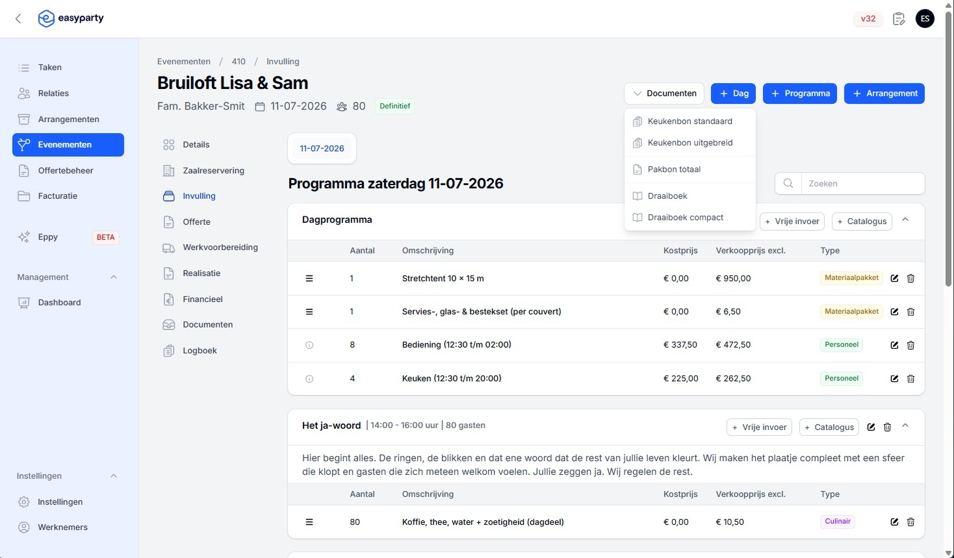
Task: Delete the Bediening (12:30 t/m 02:00) row
Action: coord(910,346)
